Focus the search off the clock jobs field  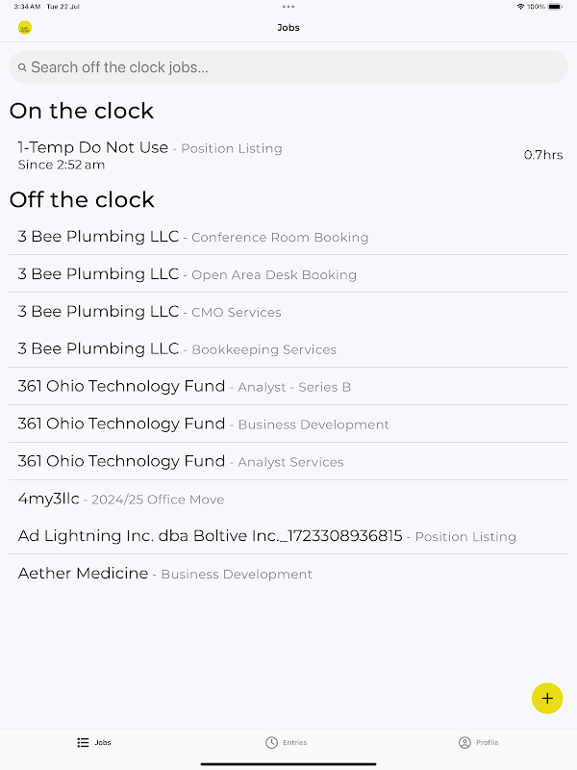click(x=288, y=67)
